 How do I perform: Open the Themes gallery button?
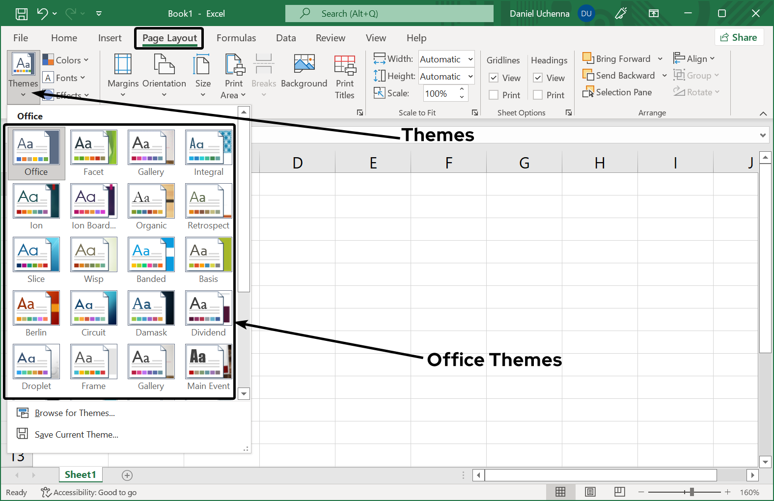click(24, 76)
